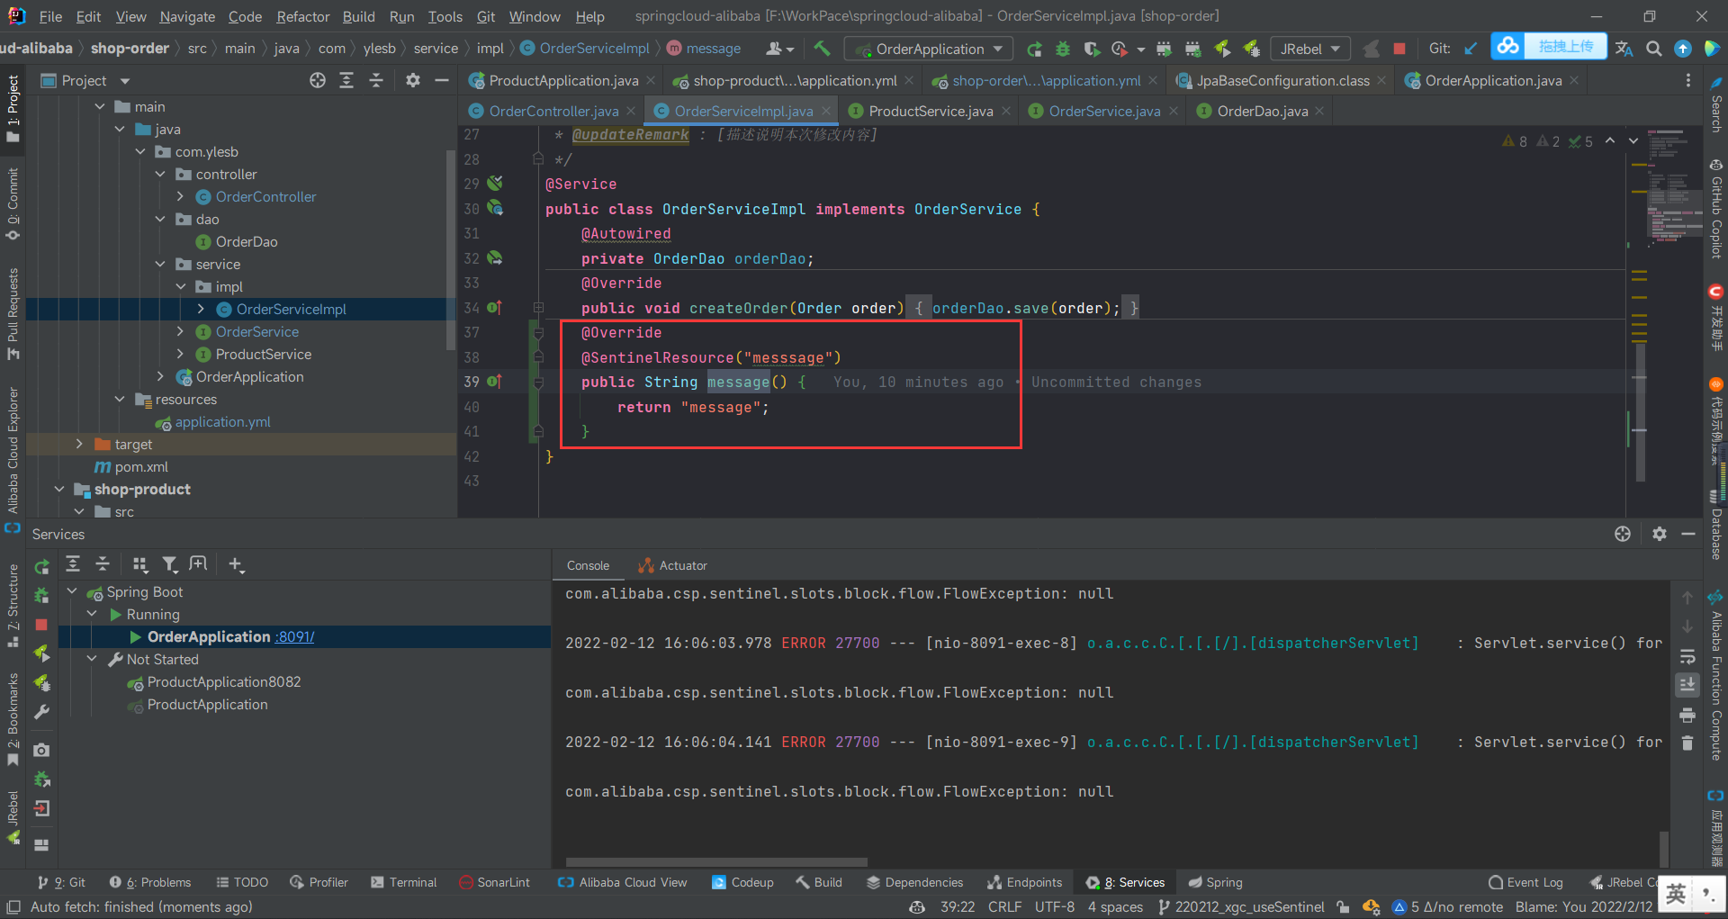Open the translate icon in the toolbar
The image size is (1728, 919).
[1624, 49]
